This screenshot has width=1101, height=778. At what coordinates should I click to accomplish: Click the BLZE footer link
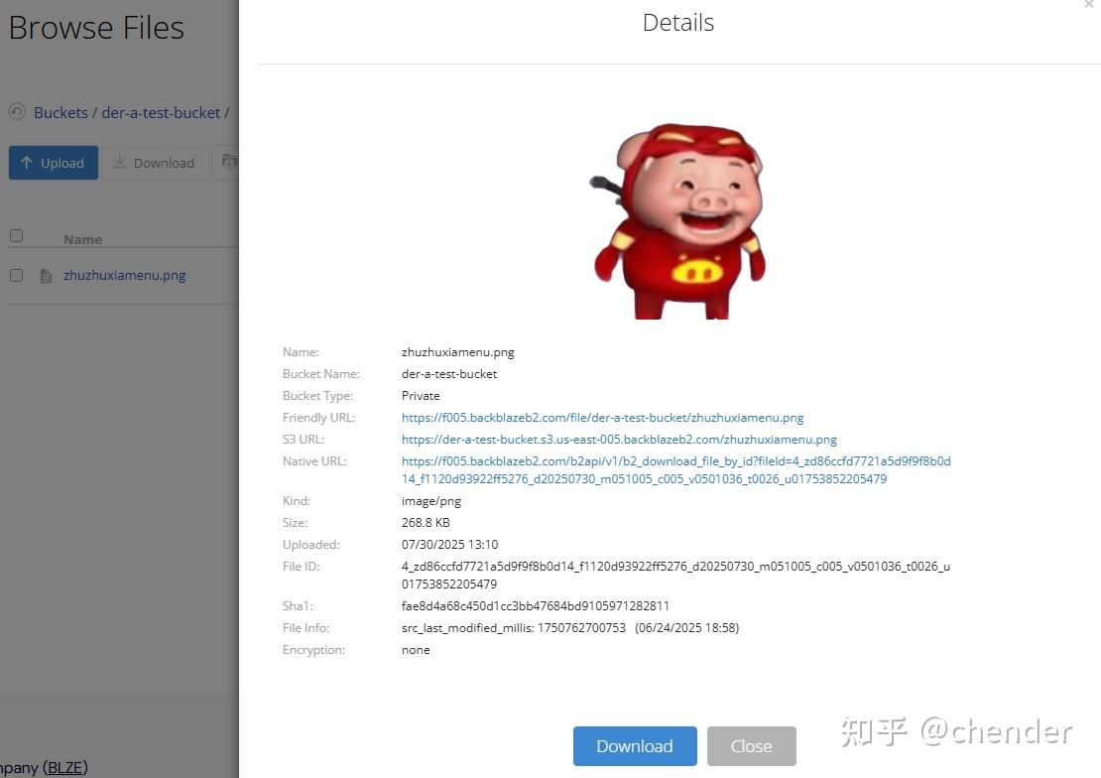pos(65,767)
